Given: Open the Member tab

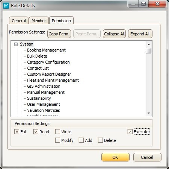Looking at the screenshot, I should pyautogui.click(x=39, y=21).
